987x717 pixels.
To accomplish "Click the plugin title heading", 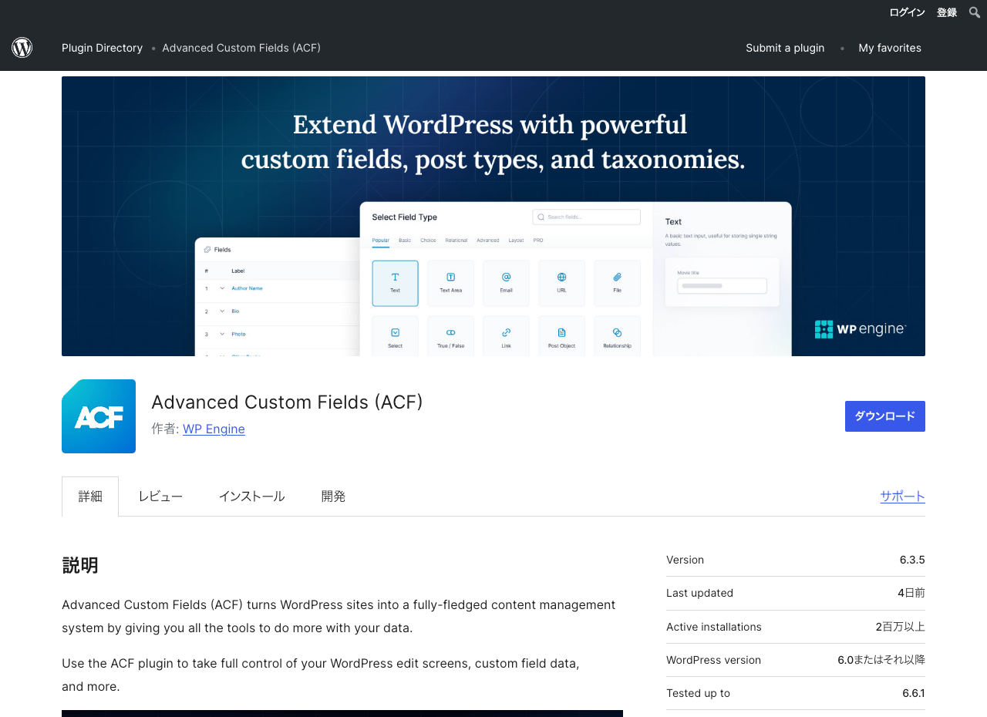I will (287, 402).
